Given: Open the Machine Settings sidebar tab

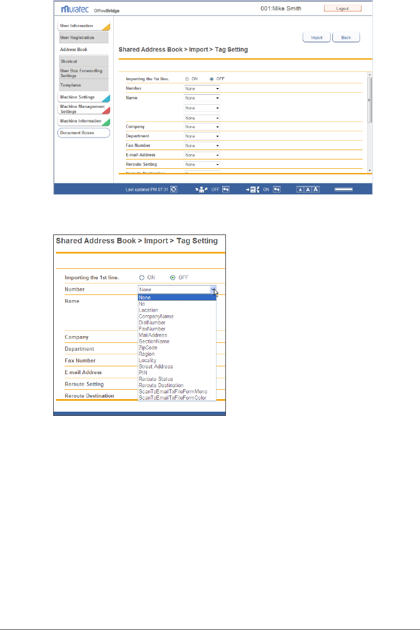Looking at the screenshot, I should [x=83, y=97].
